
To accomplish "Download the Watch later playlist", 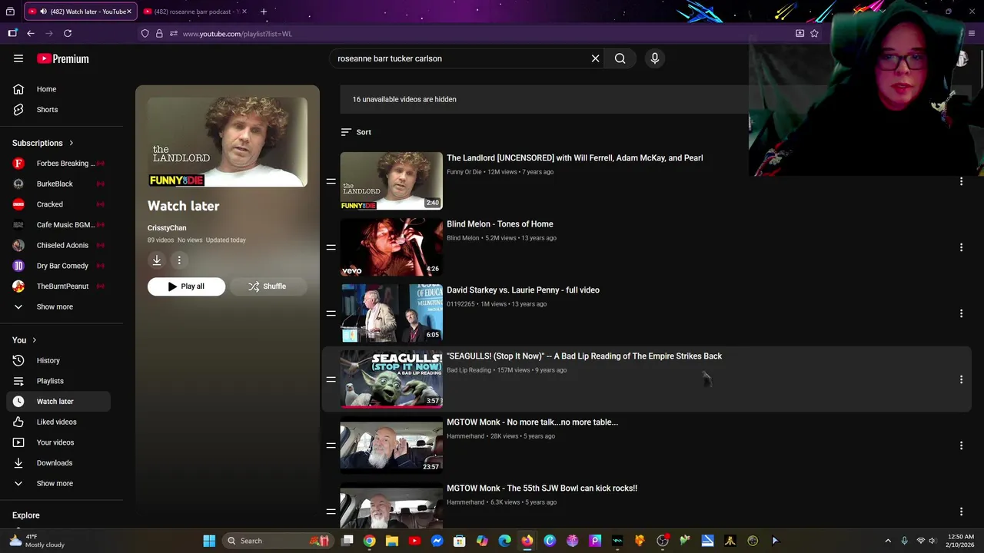I will point(157,260).
